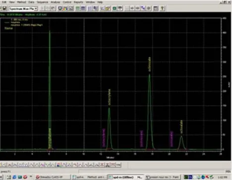
Task: Click the colorful palette toolbar icon
Action: tap(65, 8)
